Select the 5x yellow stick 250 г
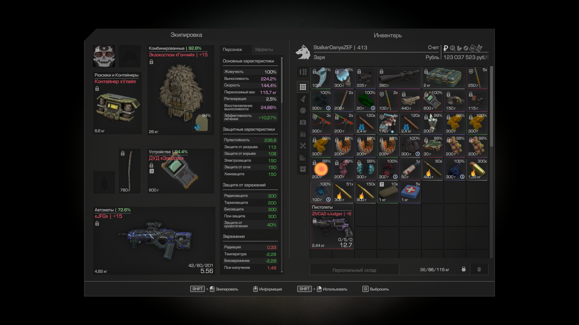 pyautogui.click(x=477, y=78)
